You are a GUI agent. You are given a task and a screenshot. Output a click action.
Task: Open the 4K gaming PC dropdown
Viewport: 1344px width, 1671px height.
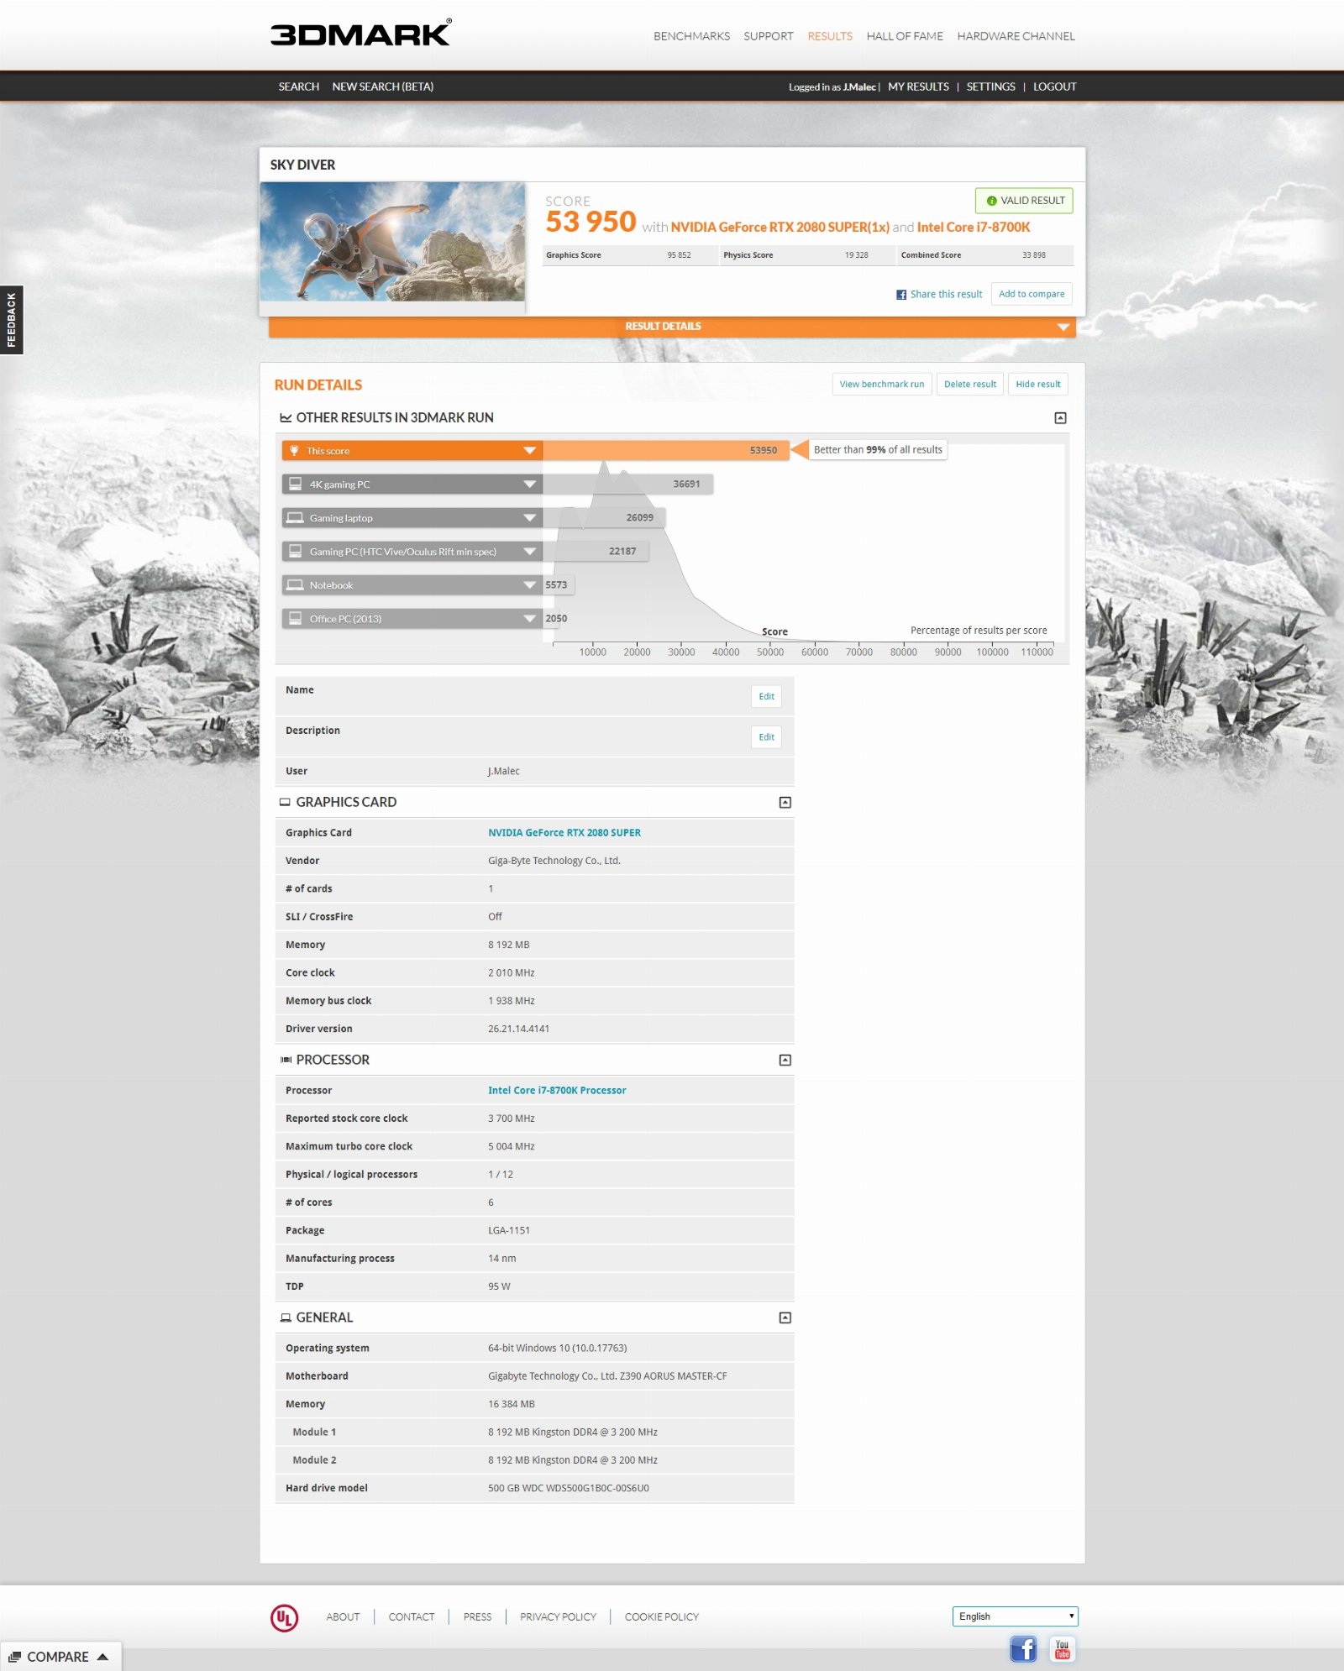click(x=529, y=485)
